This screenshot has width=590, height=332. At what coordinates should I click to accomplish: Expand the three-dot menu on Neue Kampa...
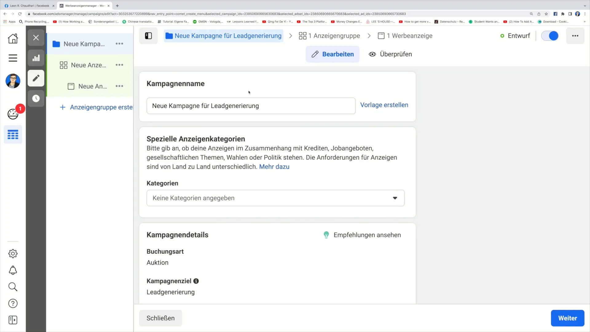click(x=120, y=44)
